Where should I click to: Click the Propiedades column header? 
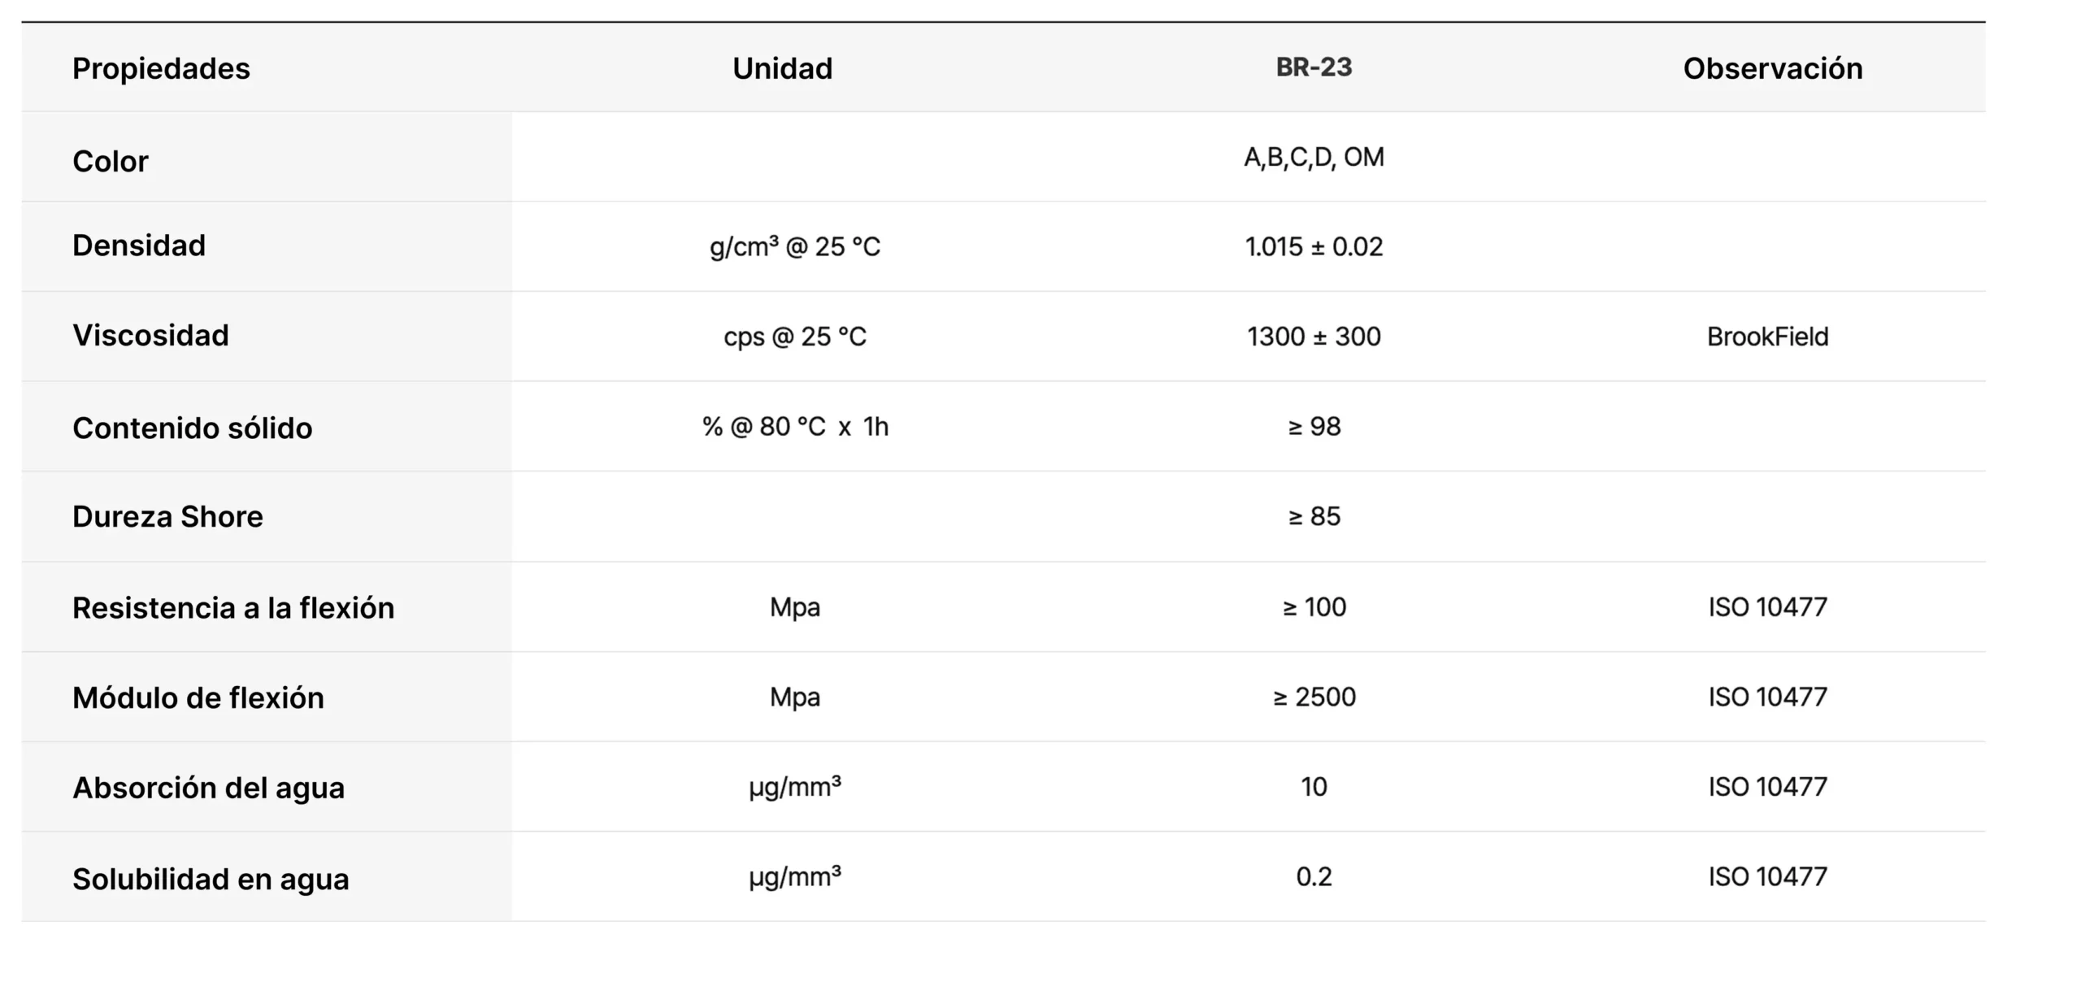click(161, 69)
